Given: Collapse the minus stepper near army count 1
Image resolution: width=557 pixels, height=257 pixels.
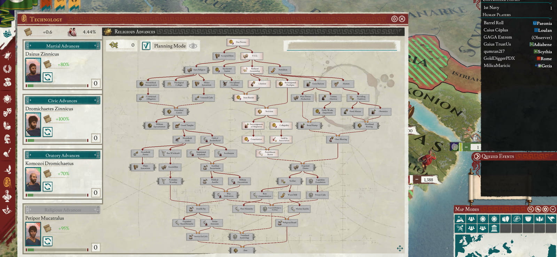Looking at the screenshot, I should tap(466, 147).
